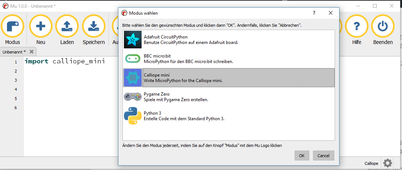Click the Modus toolbar icon
This screenshot has width=402, height=170.
point(13,27)
